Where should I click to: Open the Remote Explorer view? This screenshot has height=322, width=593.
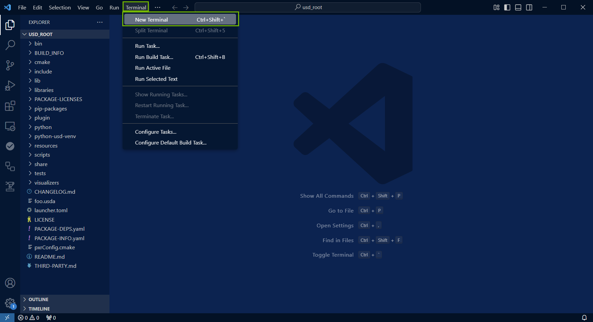10,126
